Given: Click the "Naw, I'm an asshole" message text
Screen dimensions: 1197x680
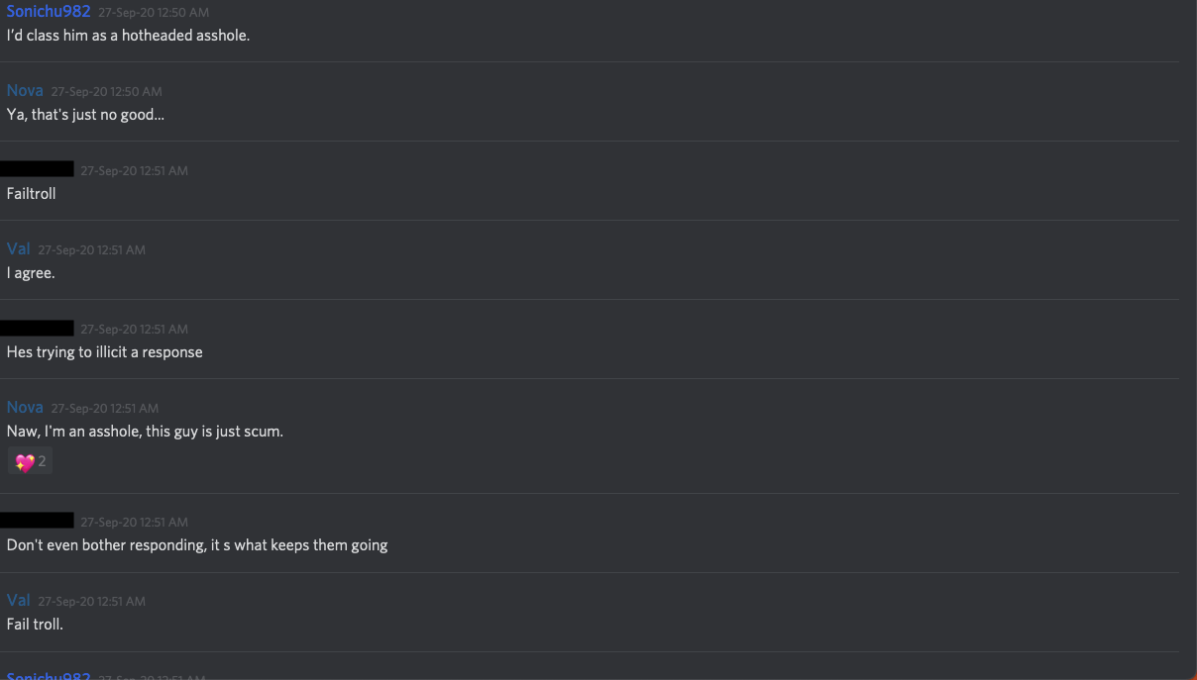Looking at the screenshot, I should (145, 432).
